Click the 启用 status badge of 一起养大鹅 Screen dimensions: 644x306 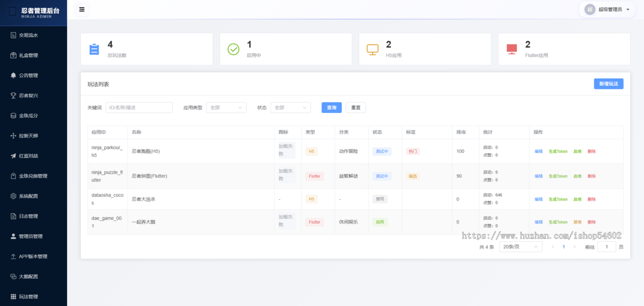(x=380, y=222)
